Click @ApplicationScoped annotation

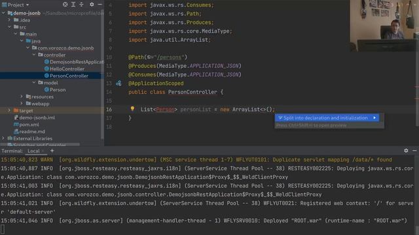(156, 84)
